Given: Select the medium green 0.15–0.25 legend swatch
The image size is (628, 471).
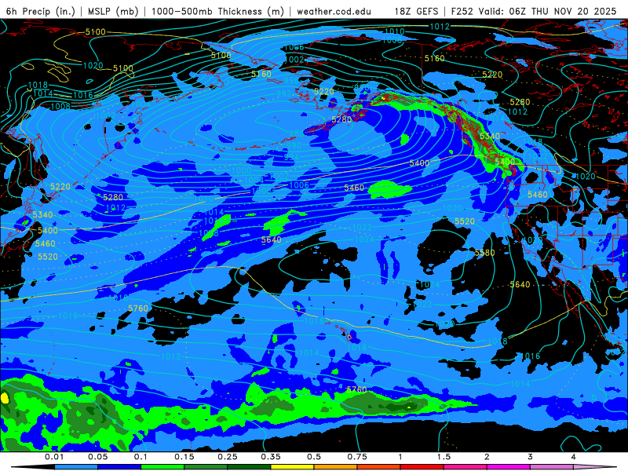Looking at the screenshot, I should 206,467.
